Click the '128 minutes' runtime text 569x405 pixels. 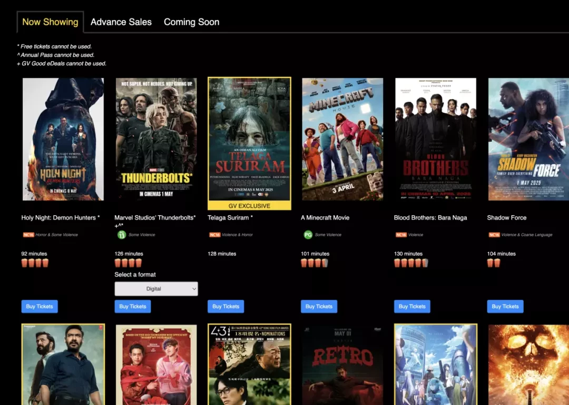click(222, 254)
